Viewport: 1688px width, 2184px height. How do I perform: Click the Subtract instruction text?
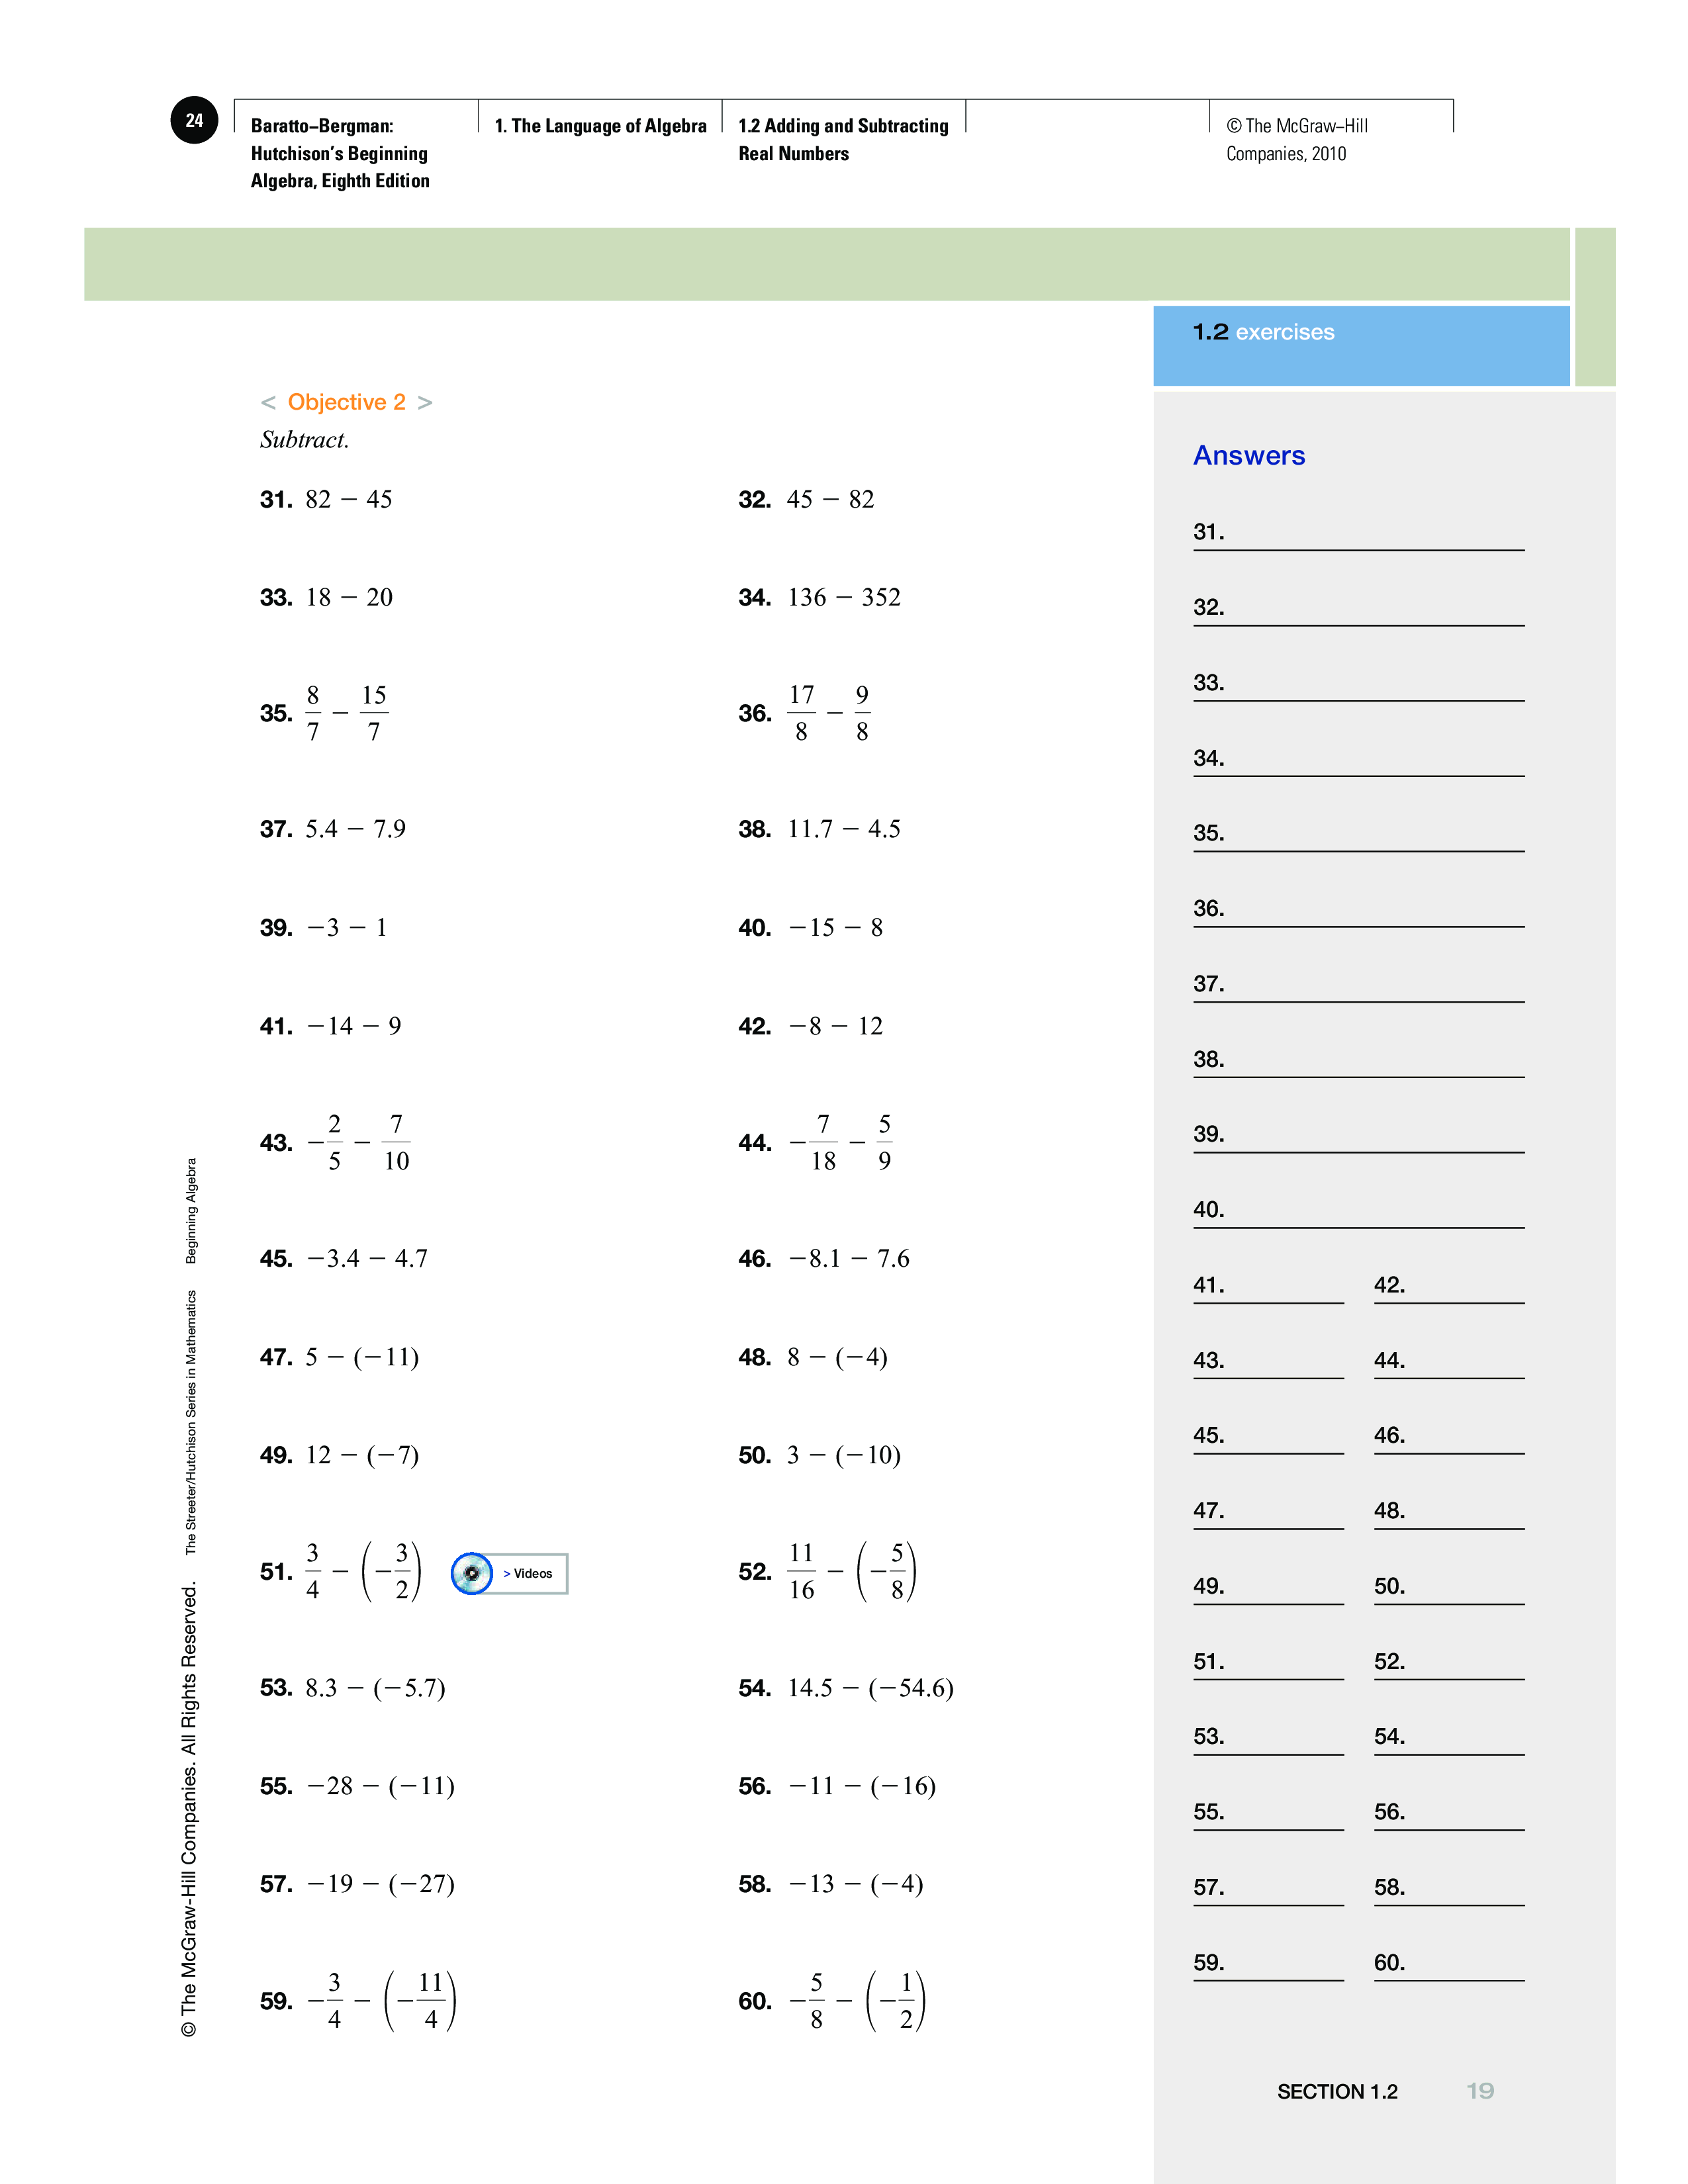304,440
